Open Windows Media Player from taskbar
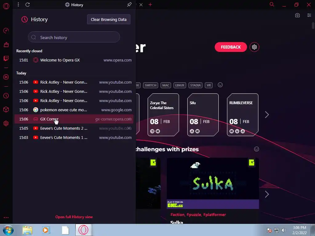Screen dimensions: 315x236 (46, 230)
